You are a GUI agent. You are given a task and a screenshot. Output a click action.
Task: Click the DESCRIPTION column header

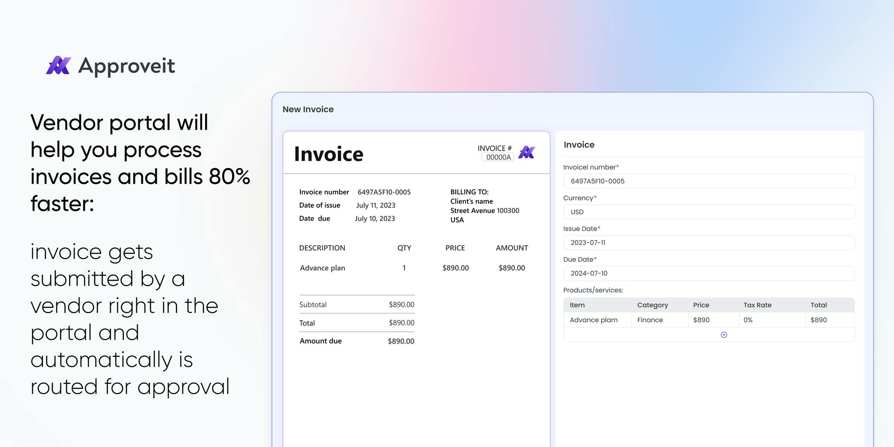point(322,248)
